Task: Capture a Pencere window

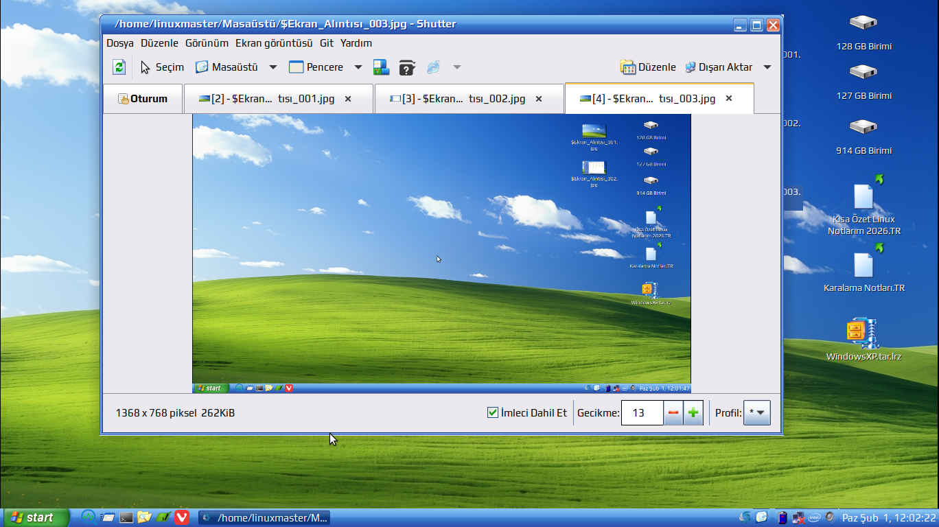Action: [x=316, y=67]
